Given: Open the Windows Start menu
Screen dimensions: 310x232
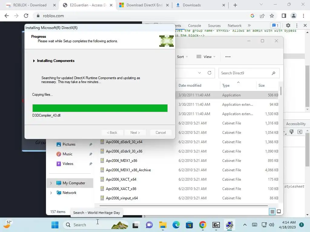Looking at the screenshot, I should 55,225.
